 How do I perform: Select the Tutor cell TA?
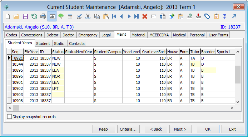coord(195,58)
